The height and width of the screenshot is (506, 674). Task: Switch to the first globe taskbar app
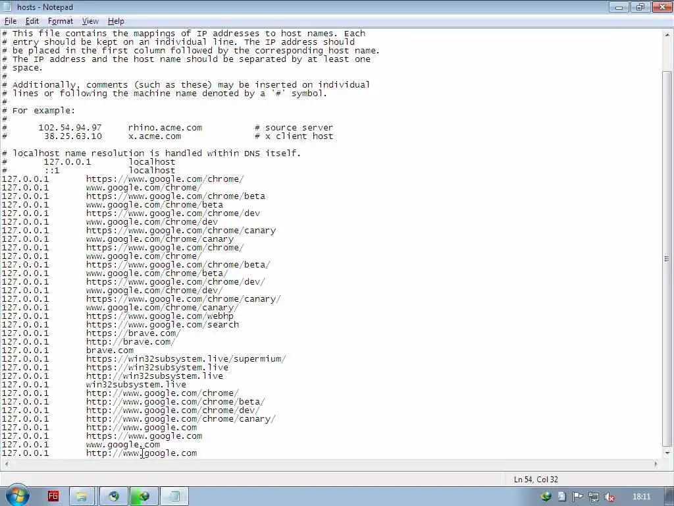(113, 496)
